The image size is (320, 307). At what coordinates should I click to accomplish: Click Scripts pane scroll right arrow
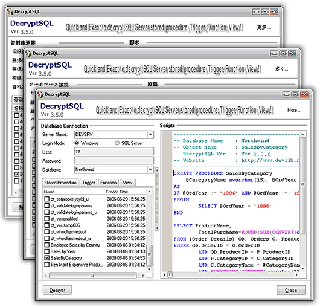click(x=296, y=275)
